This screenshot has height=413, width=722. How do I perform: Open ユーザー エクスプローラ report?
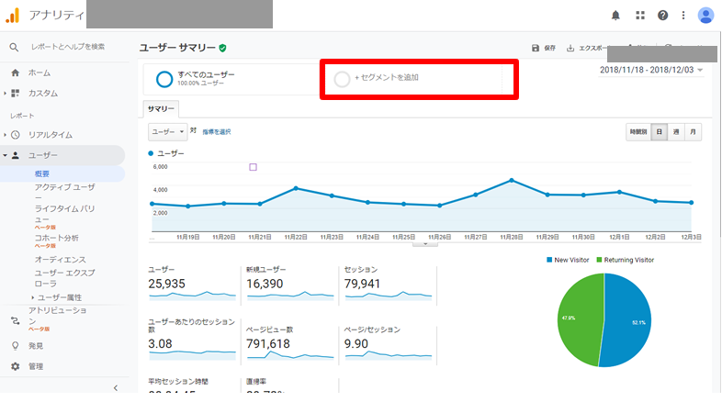click(x=65, y=278)
